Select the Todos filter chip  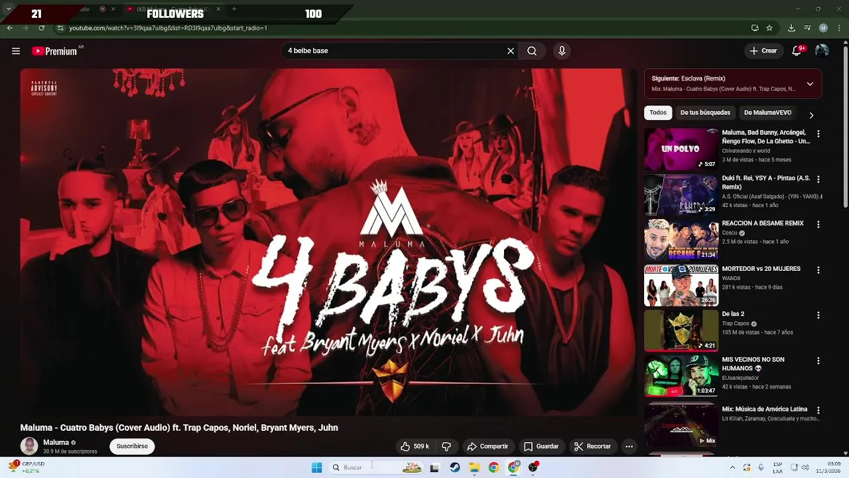tap(658, 113)
